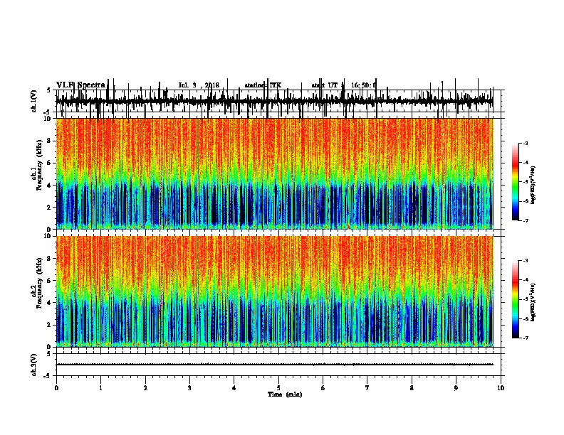Click the ch.1 color bar unit label
This screenshot has height=435, width=564.
533,186
